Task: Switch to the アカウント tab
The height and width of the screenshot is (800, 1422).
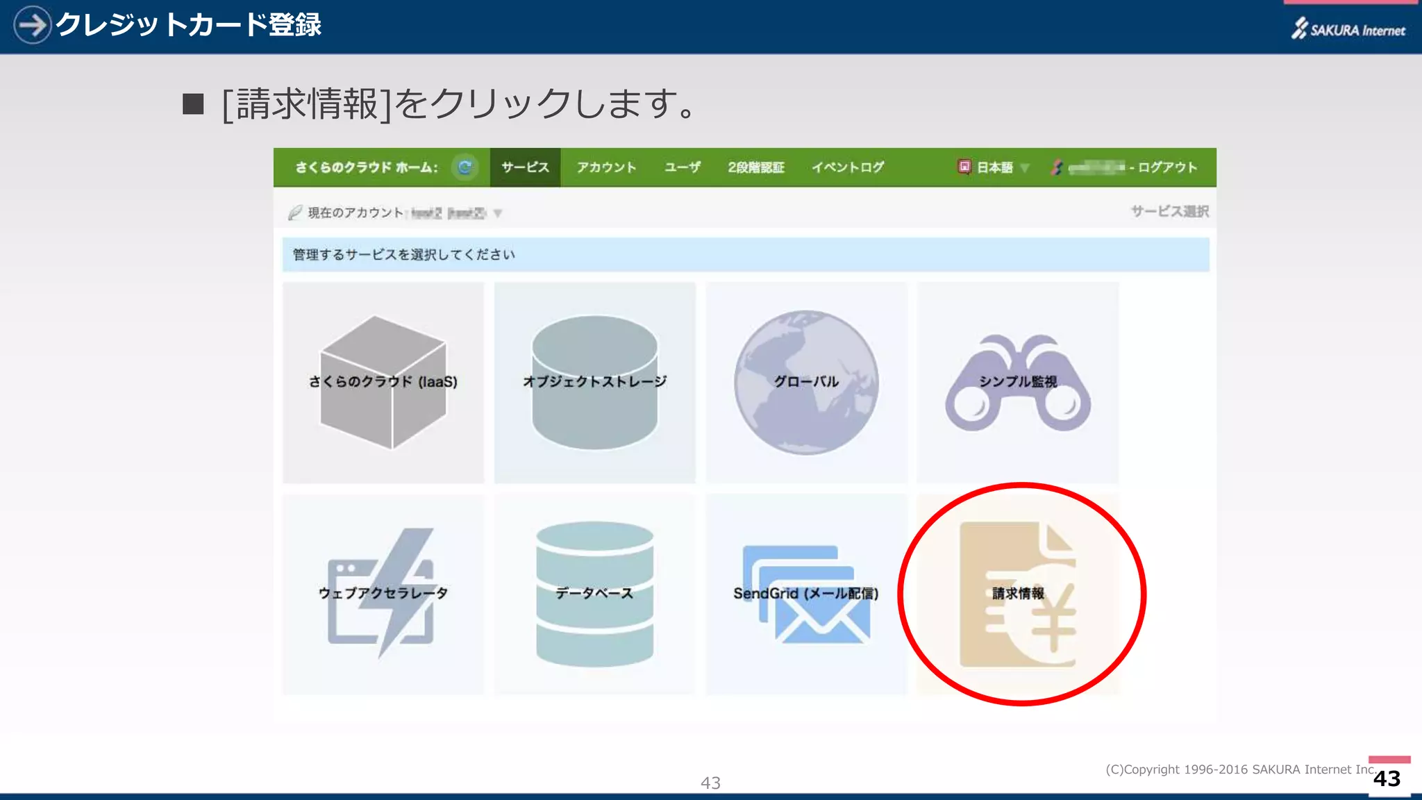Action: coord(606,167)
